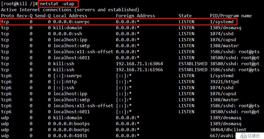Screen dimensions: 264x139
Task: Click 38580/sshd in the tcp localhost:6011 row
Action: [x=235, y=58]
